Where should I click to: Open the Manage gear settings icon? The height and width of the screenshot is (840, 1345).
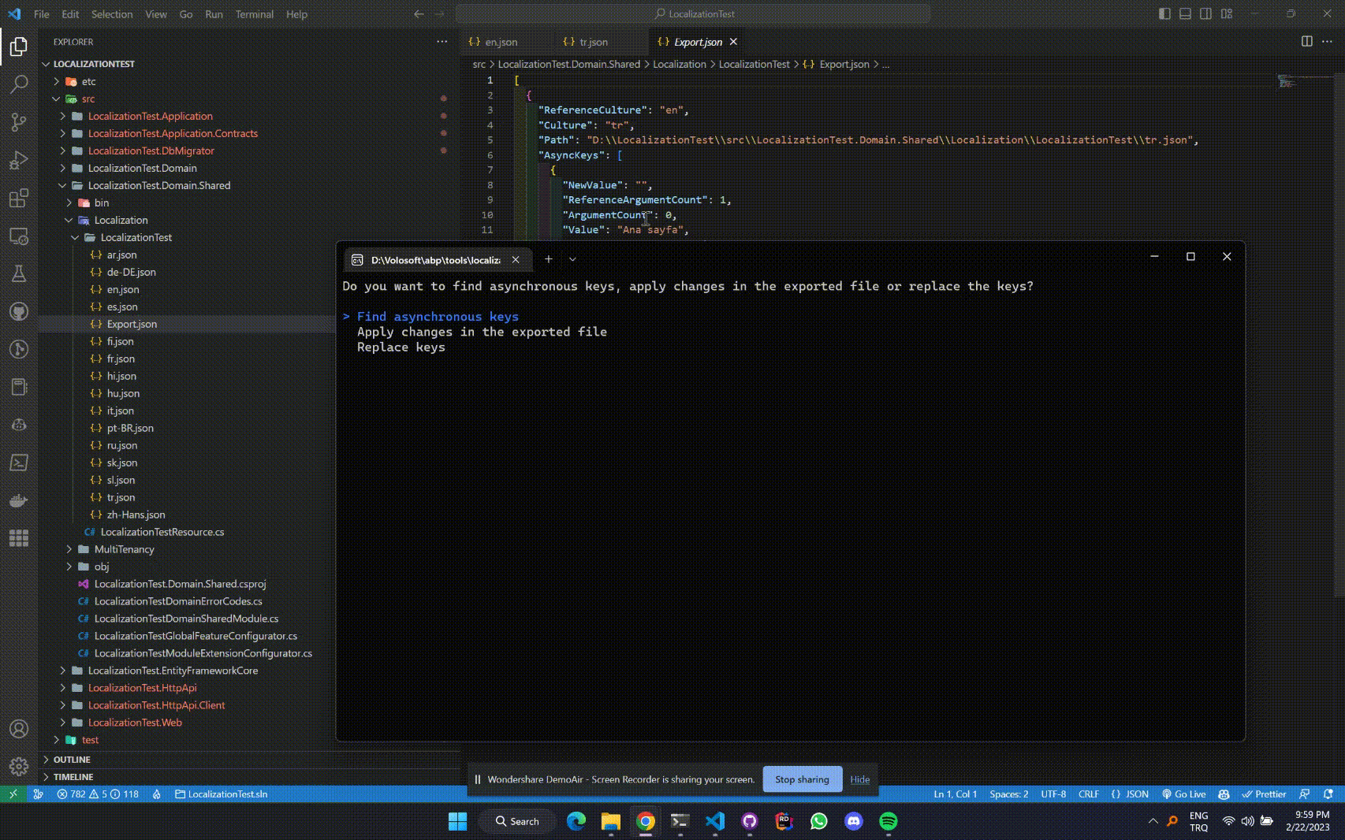click(x=19, y=766)
